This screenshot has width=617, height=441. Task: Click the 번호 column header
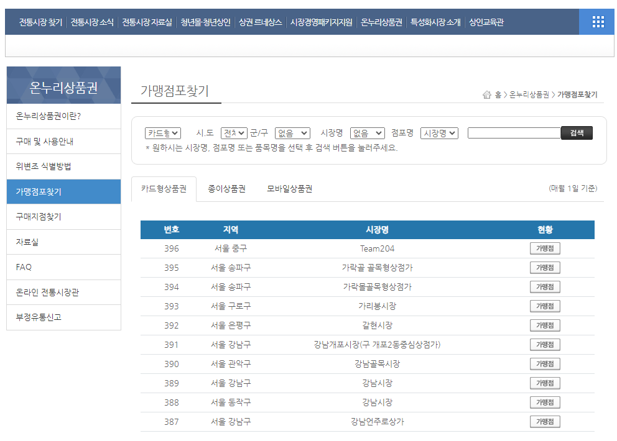coord(172,230)
